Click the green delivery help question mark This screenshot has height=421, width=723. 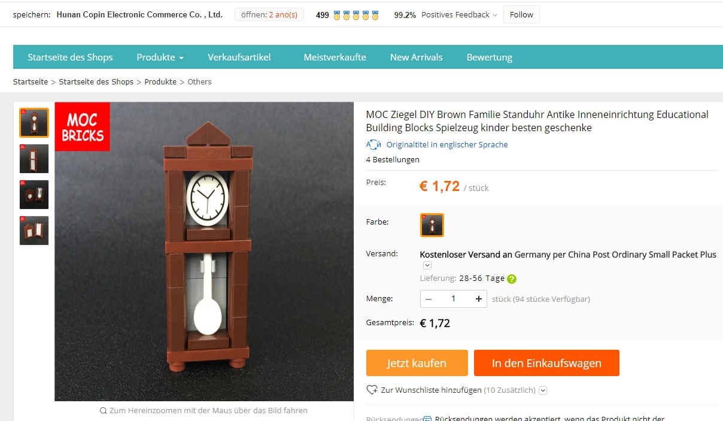coord(512,279)
